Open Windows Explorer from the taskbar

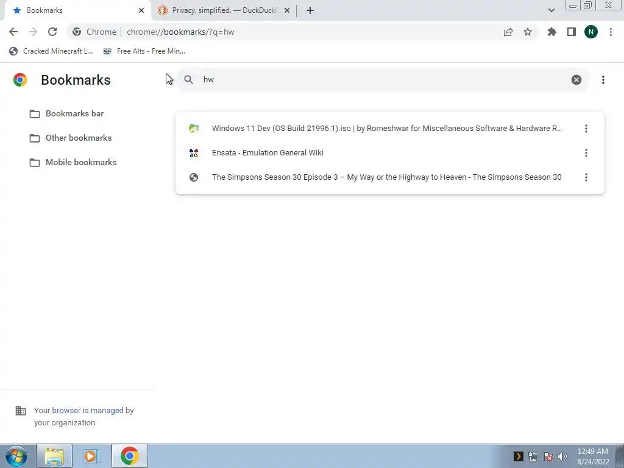click(54, 456)
